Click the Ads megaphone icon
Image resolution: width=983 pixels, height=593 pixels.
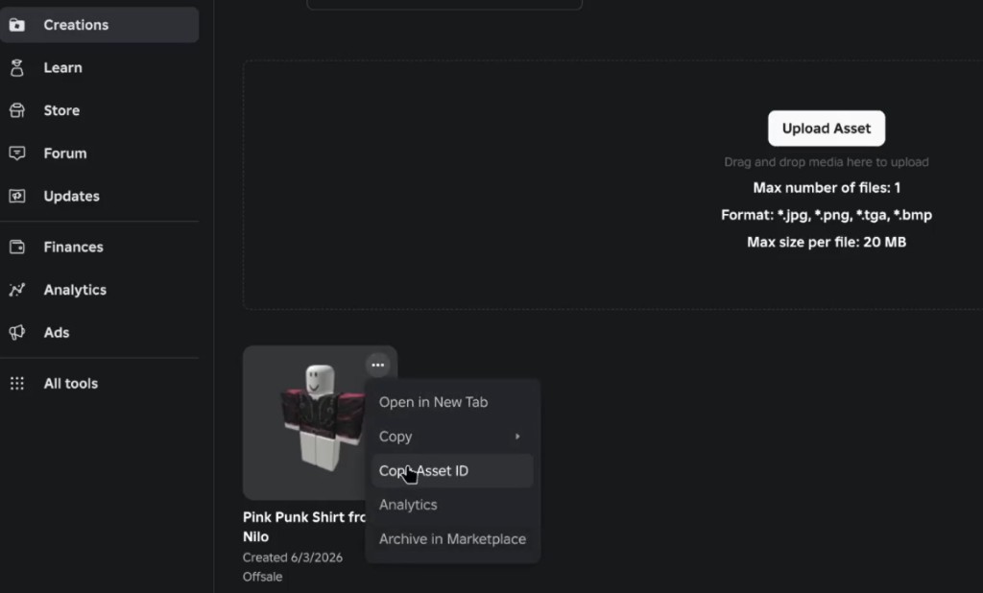click(x=17, y=332)
